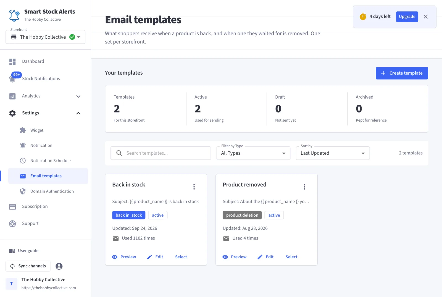This screenshot has height=297, width=442.
Task: Click the back in_stock type tag
Action: coord(129,215)
